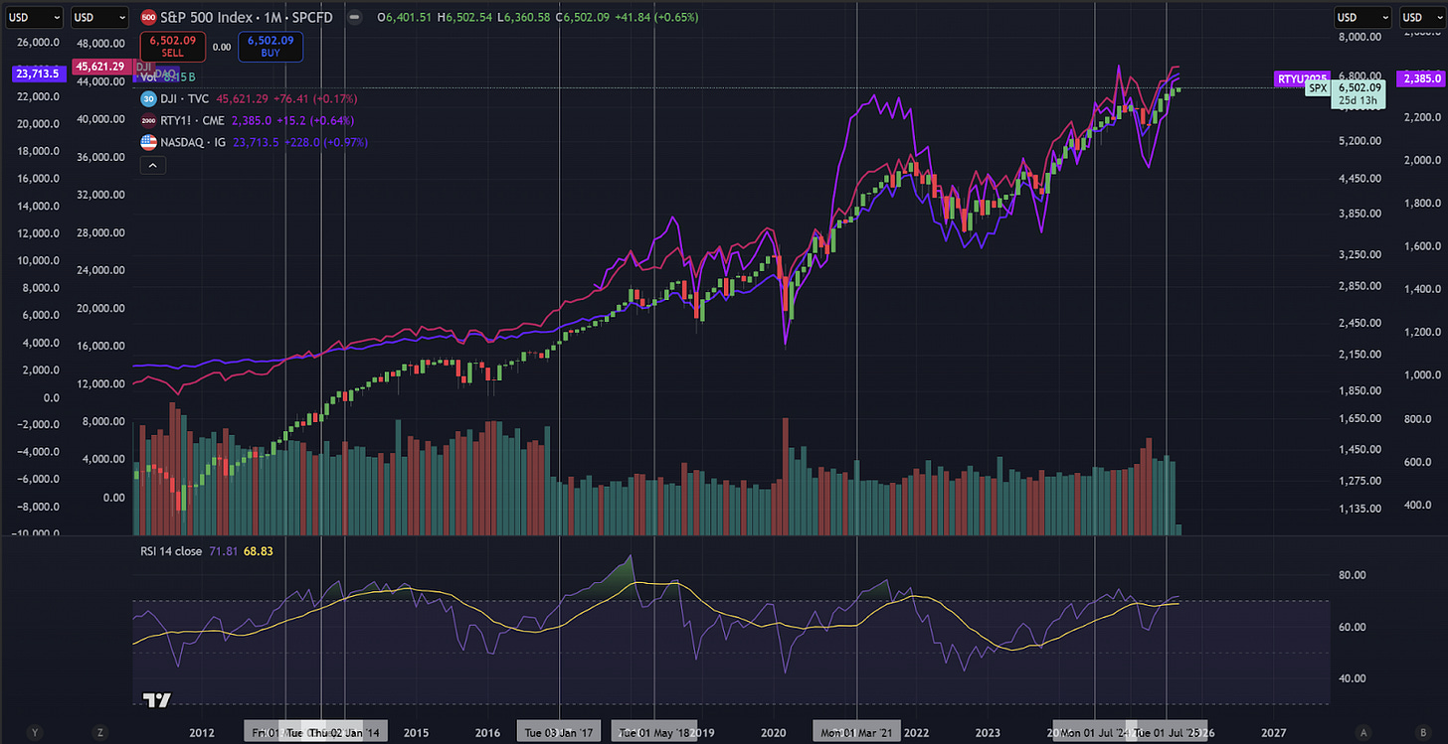Click the Mon 01 Jul '24 date marker
1448x744 pixels.
click(1094, 732)
